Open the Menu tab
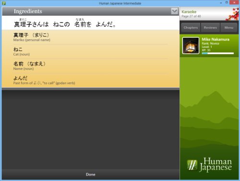Image resolution: width=240 pixels, height=181 pixels. coord(229,28)
